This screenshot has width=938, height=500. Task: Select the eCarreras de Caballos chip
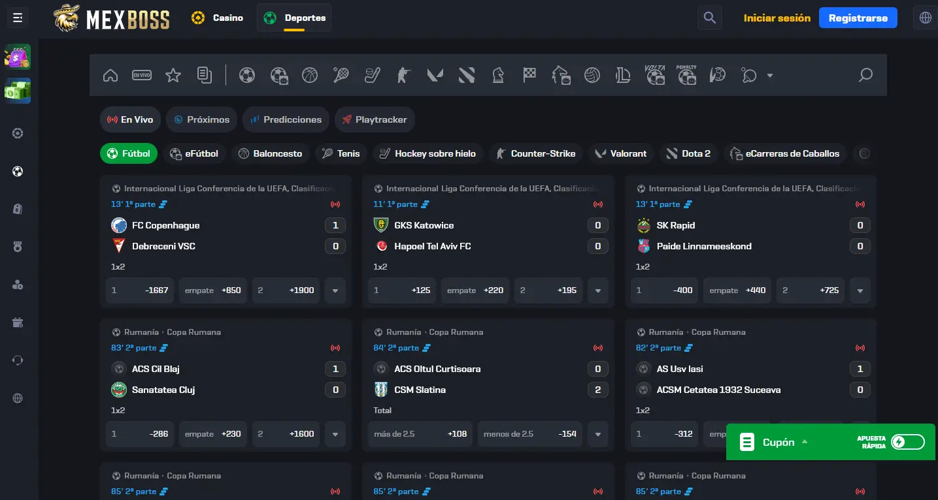pos(786,153)
